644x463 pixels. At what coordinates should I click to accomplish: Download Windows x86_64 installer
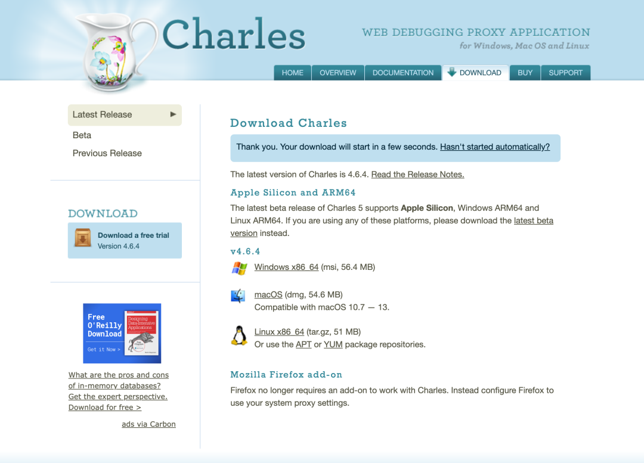286,267
